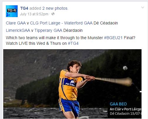This screenshot has height=119, width=148.
Task: Select the #BGEU21 hashtag
Action: [113, 38]
